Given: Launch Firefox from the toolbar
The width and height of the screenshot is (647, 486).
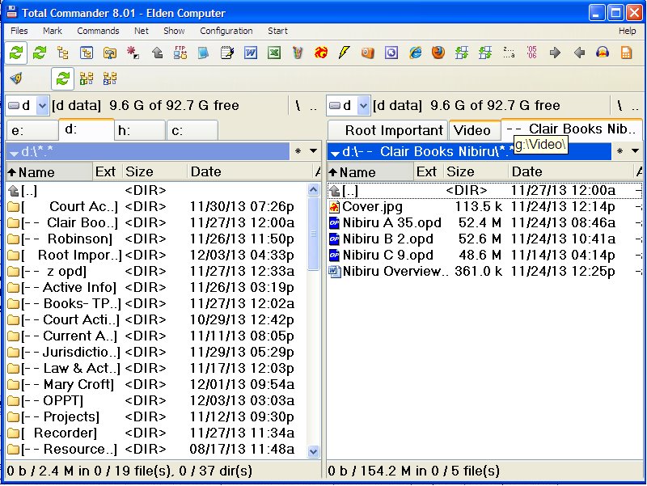Looking at the screenshot, I should [438, 53].
